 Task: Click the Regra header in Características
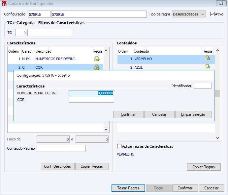pos(97,51)
